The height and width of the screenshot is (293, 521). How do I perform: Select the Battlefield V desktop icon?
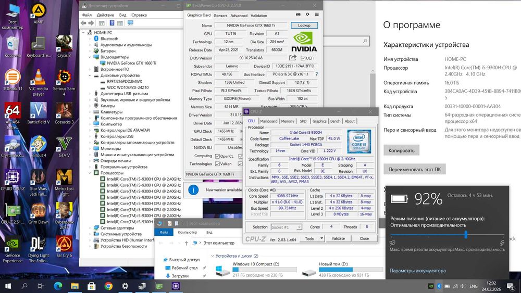coord(38,113)
